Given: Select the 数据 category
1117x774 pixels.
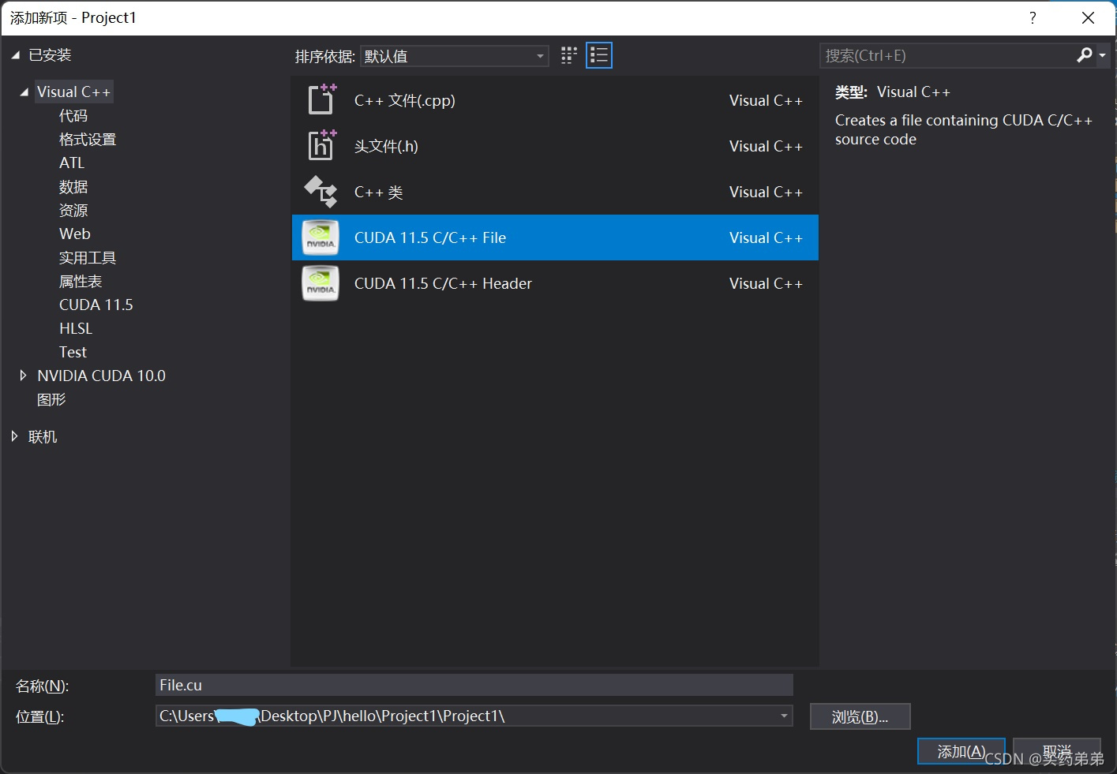Looking at the screenshot, I should tap(73, 187).
